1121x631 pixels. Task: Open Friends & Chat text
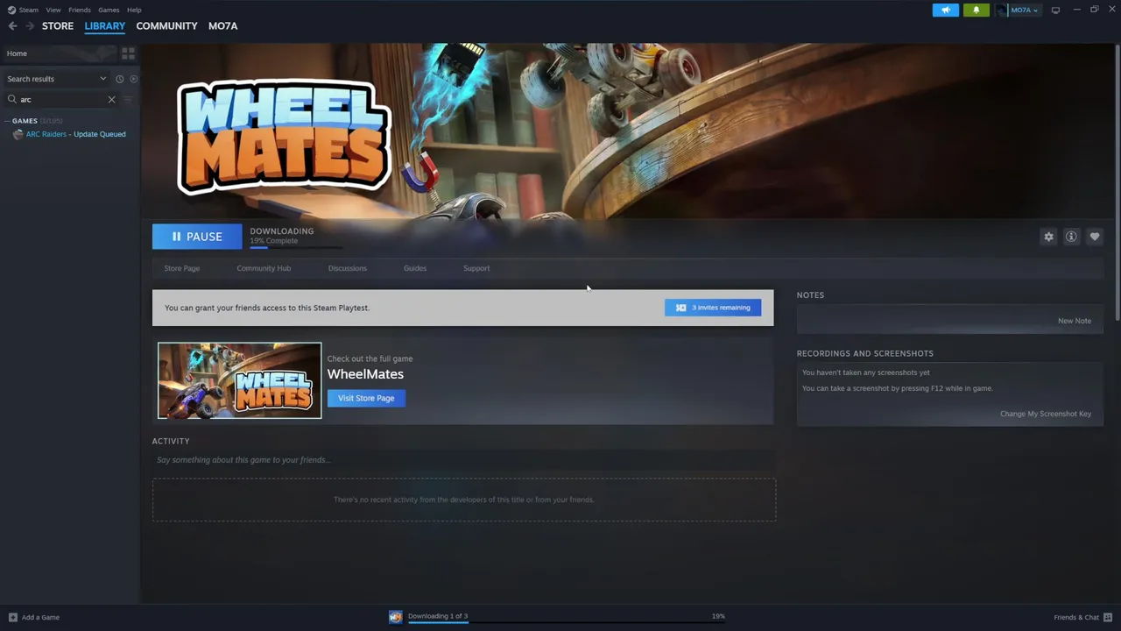coord(1076,617)
